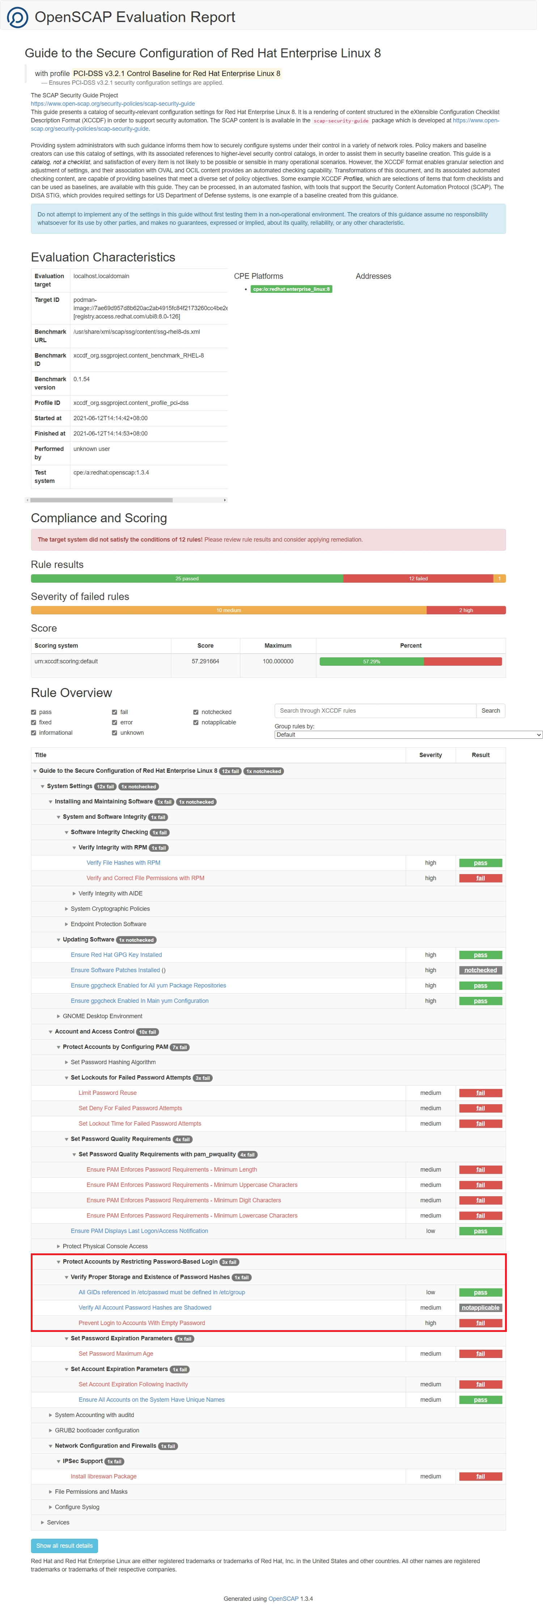Open the Group rules by dropdown
The image size is (543, 1607).
point(408,735)
